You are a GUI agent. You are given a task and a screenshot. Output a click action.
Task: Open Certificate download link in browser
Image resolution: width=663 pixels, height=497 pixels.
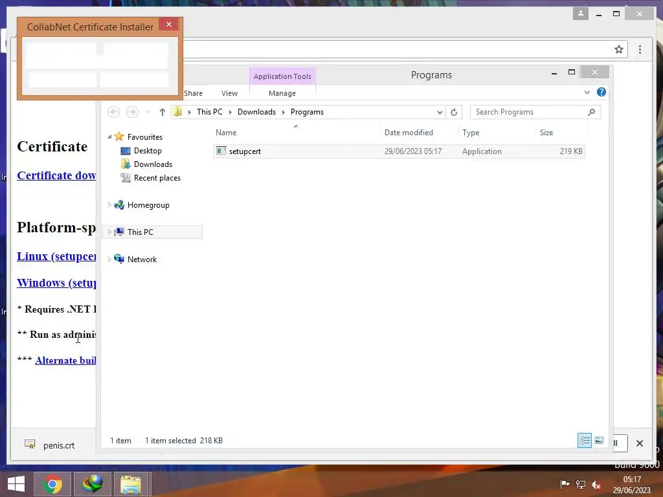click(x=56, y=175)
